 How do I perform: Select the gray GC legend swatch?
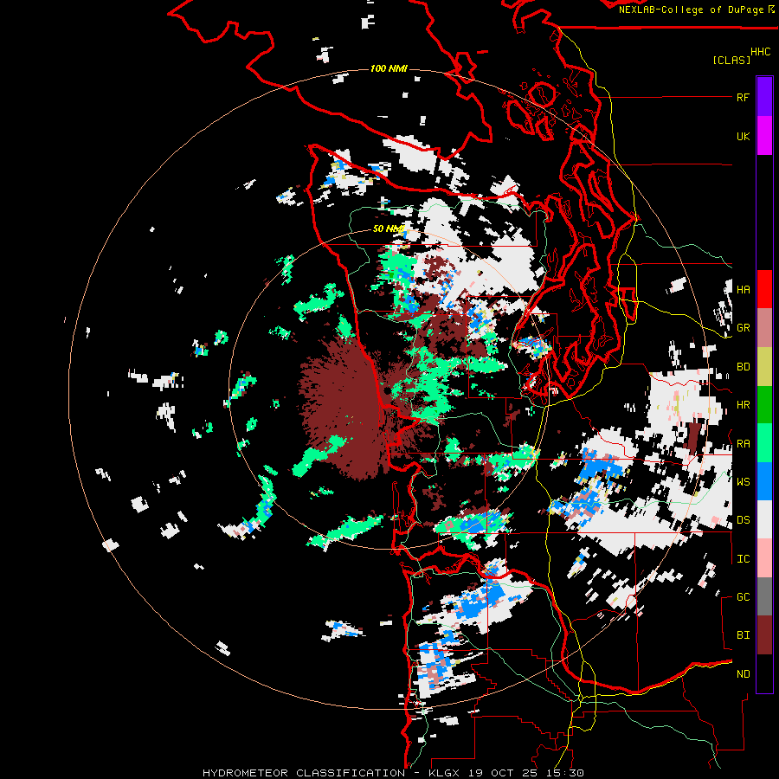click(x=764, y=596)
